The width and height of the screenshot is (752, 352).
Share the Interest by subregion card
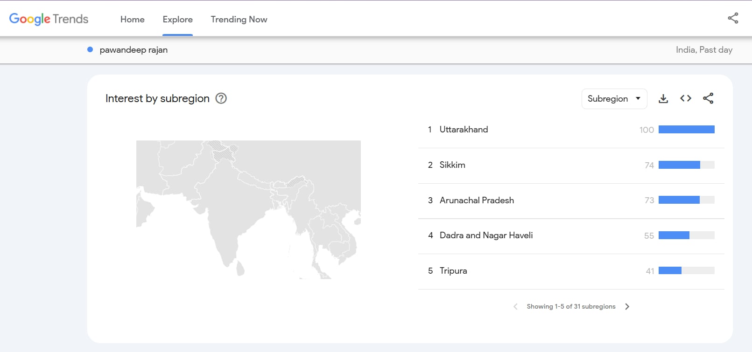tap(708, 98)
